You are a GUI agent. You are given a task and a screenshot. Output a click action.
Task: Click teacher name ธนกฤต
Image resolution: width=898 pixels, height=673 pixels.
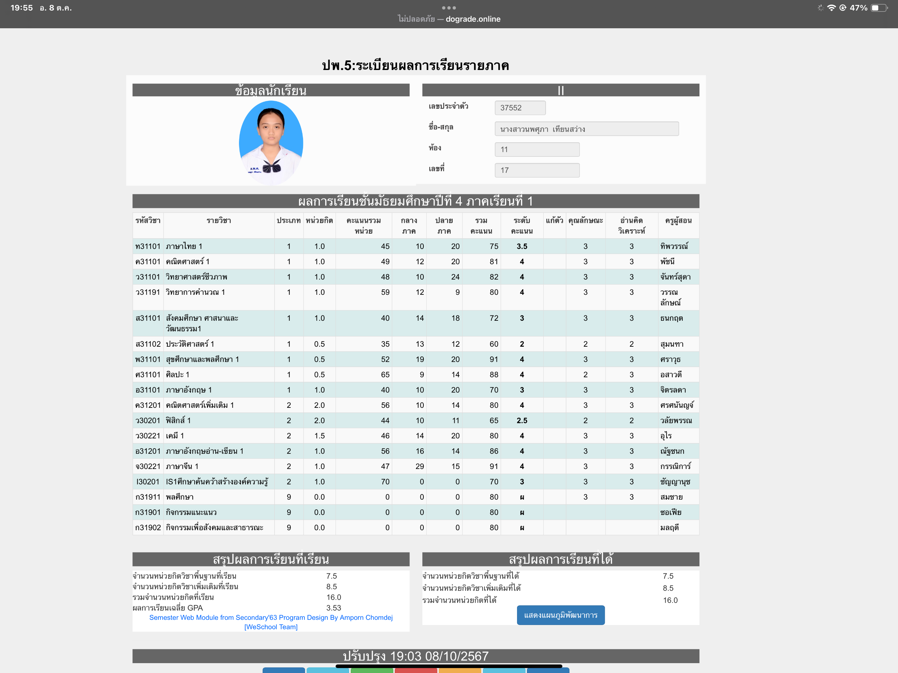tap(672, 318)
